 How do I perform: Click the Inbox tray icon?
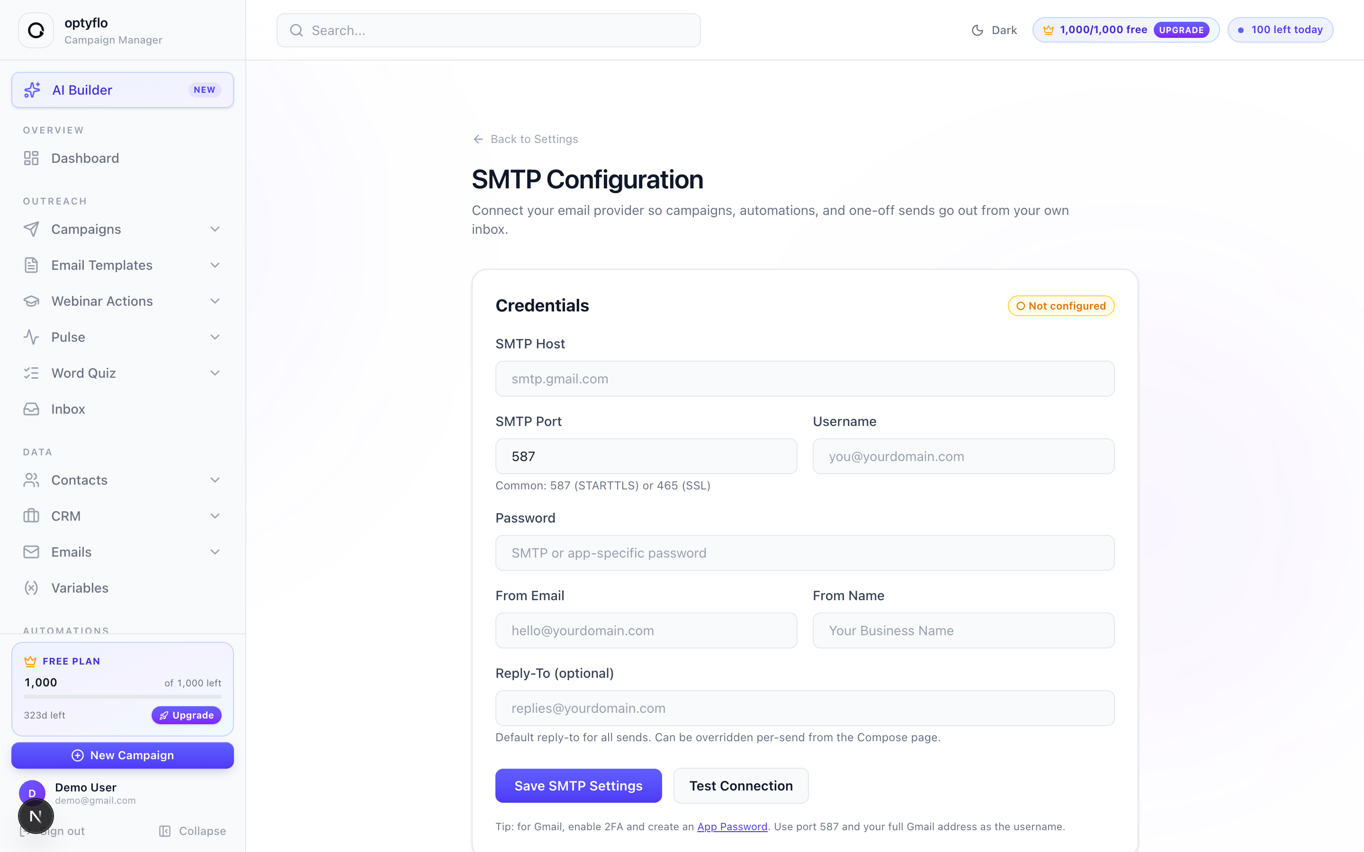point(31,409)
